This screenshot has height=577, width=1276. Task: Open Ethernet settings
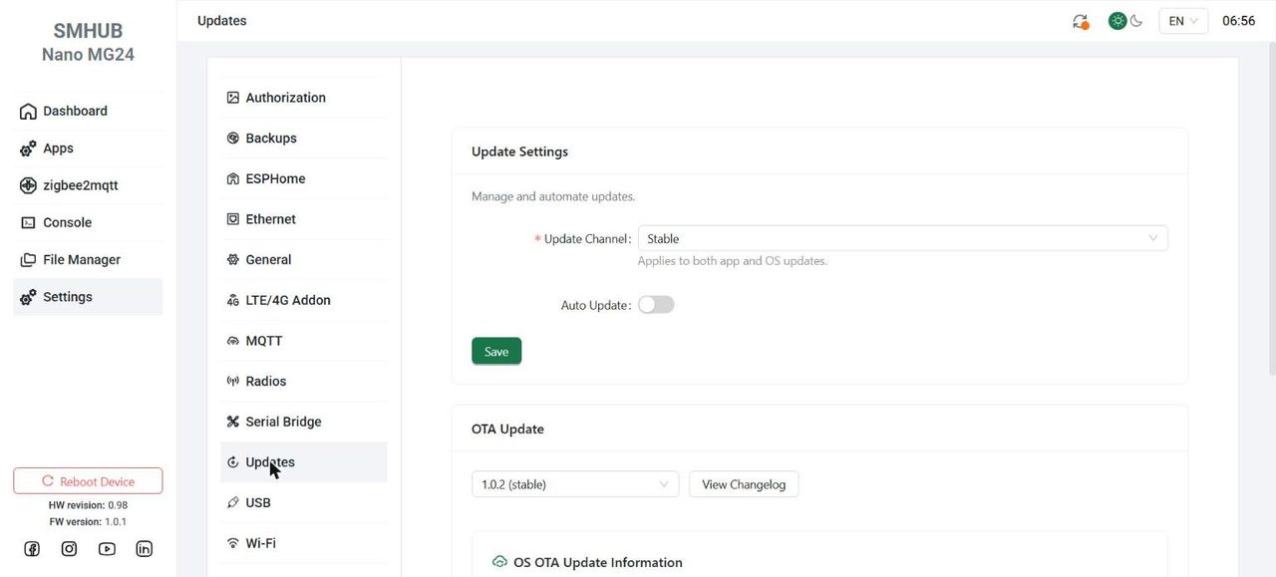303,219
